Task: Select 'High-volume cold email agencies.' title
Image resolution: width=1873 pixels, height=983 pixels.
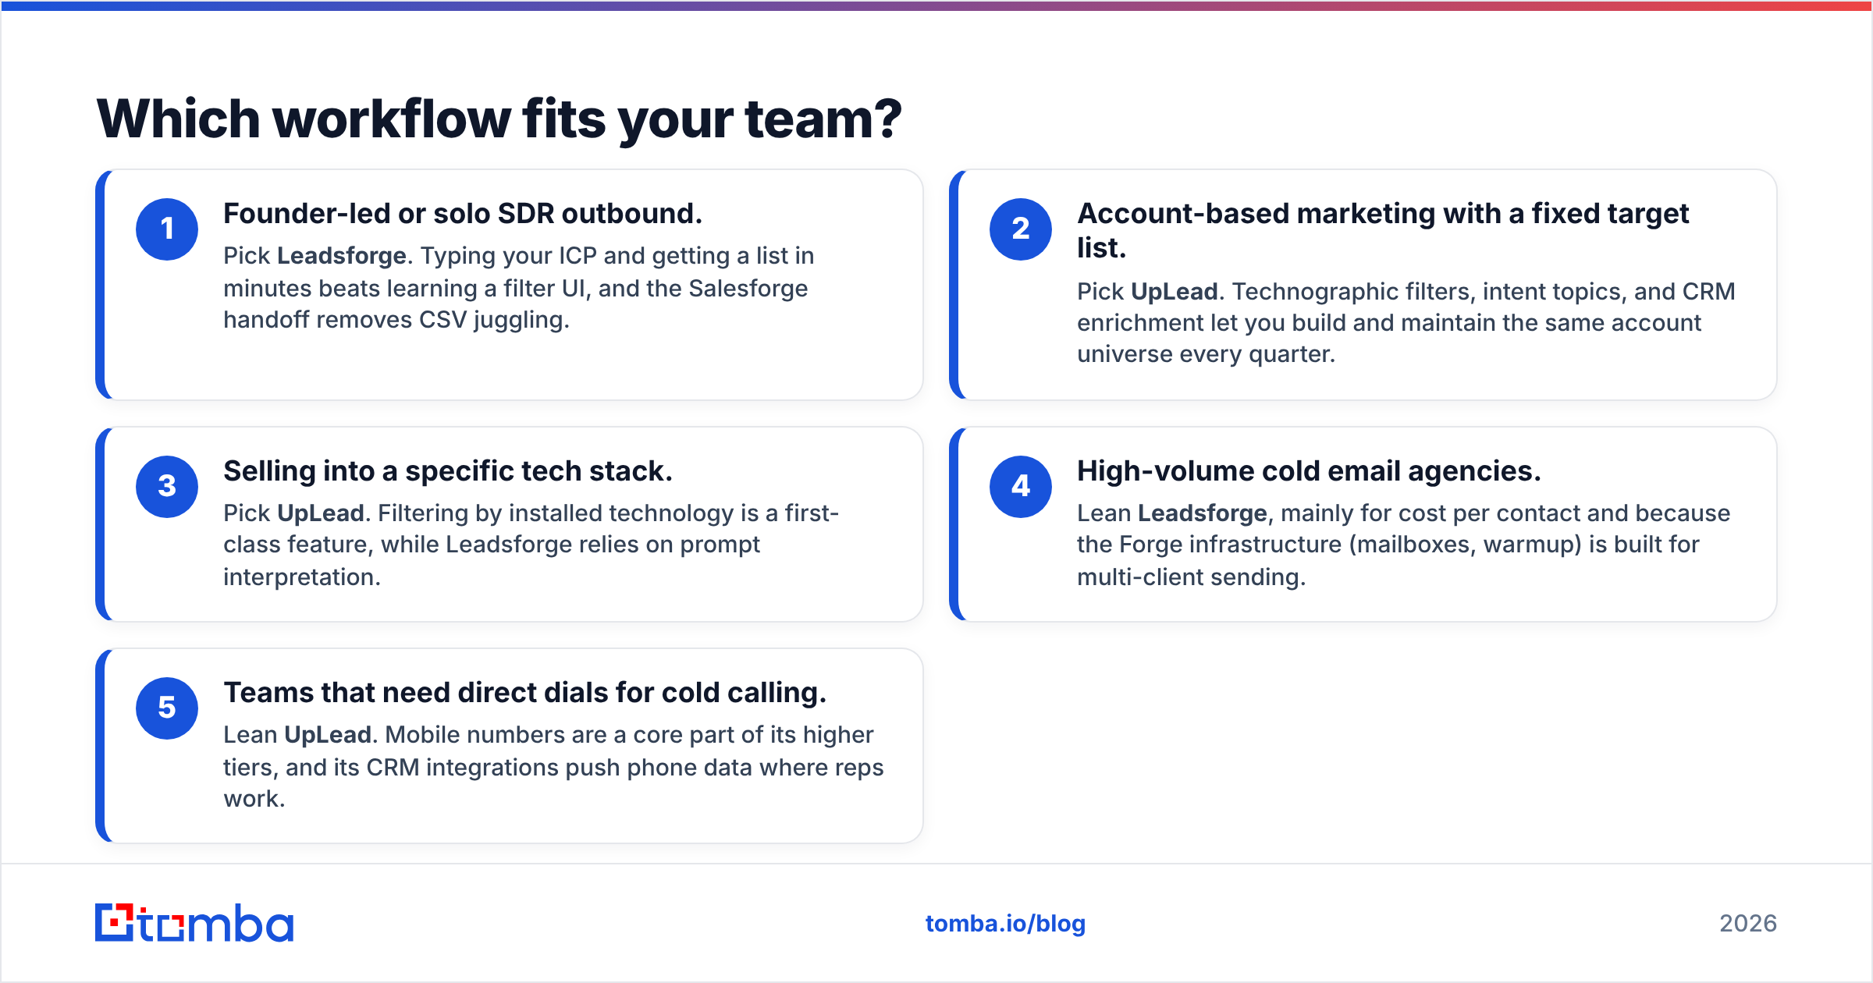Action: pyautogui.click(x=1309, y=471)
